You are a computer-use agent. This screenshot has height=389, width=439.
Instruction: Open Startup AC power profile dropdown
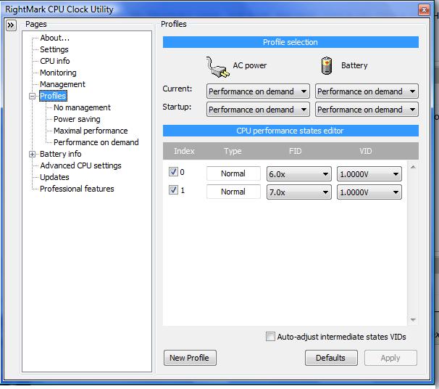pyautogui.click(x=258, y=110)
